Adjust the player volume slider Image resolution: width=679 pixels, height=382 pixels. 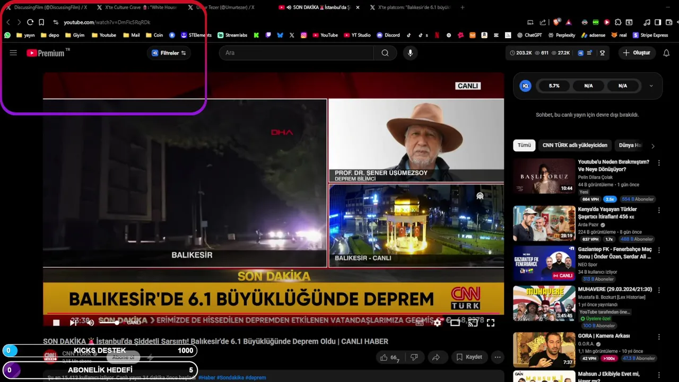[109, 323]
